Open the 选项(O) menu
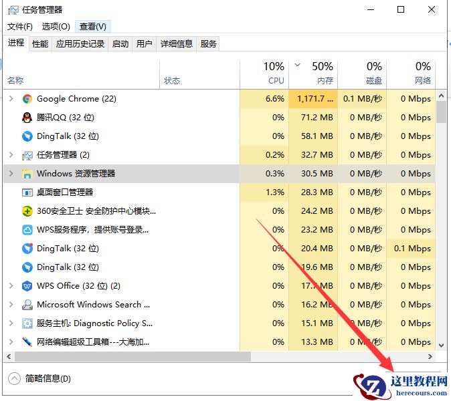The height and width of the screenshot is (401, 451). [x=56, y=27]
